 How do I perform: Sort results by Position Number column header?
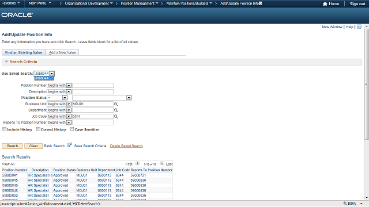point(14,170)
